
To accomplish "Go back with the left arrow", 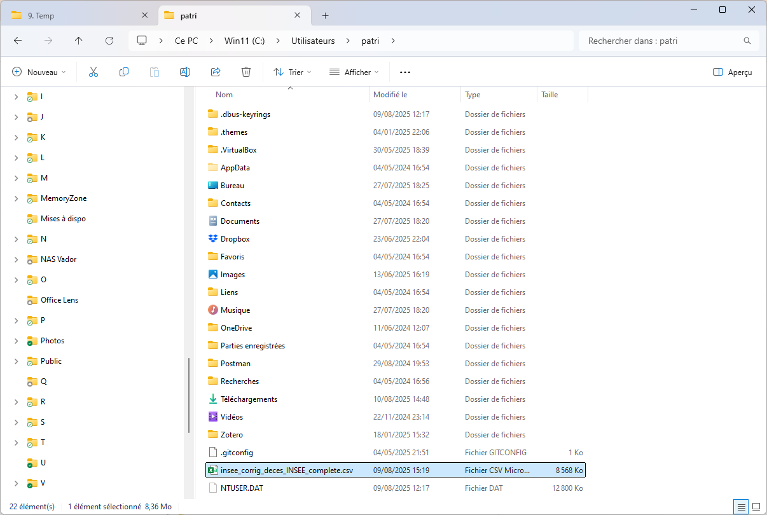I will [18, 40].
